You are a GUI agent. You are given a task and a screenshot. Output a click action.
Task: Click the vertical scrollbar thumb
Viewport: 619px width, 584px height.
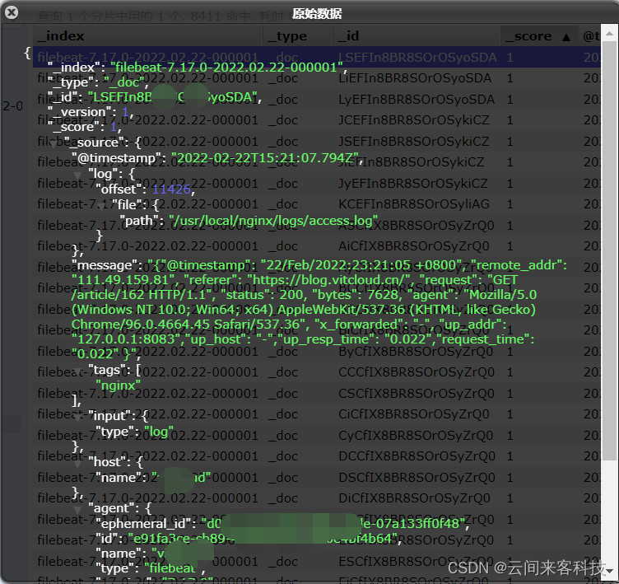pyautogui.click(x=609, y=251)
